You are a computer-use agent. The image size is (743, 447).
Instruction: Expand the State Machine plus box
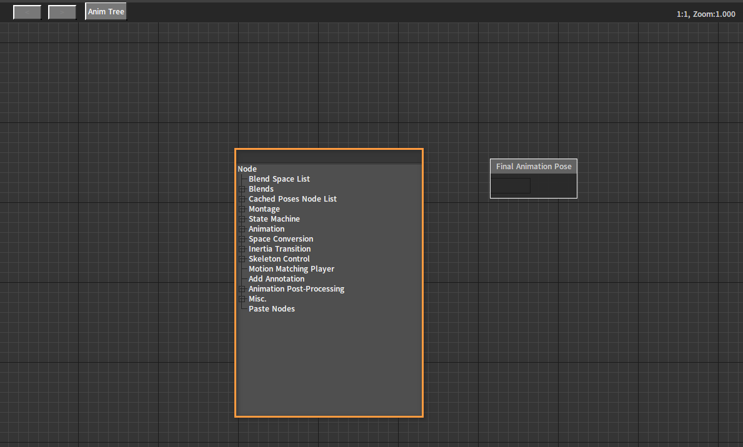click(242, 219)
